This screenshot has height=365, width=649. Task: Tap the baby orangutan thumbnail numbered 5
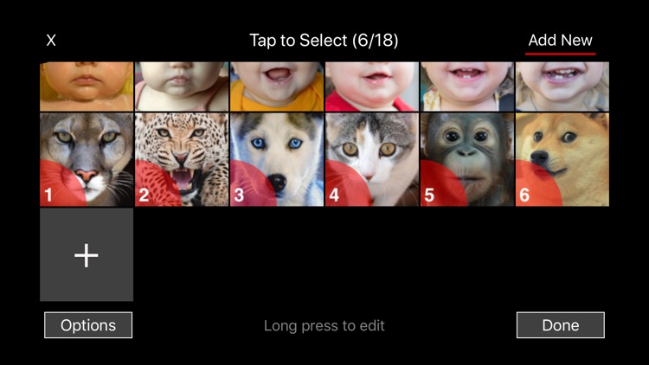click(467, 160)
